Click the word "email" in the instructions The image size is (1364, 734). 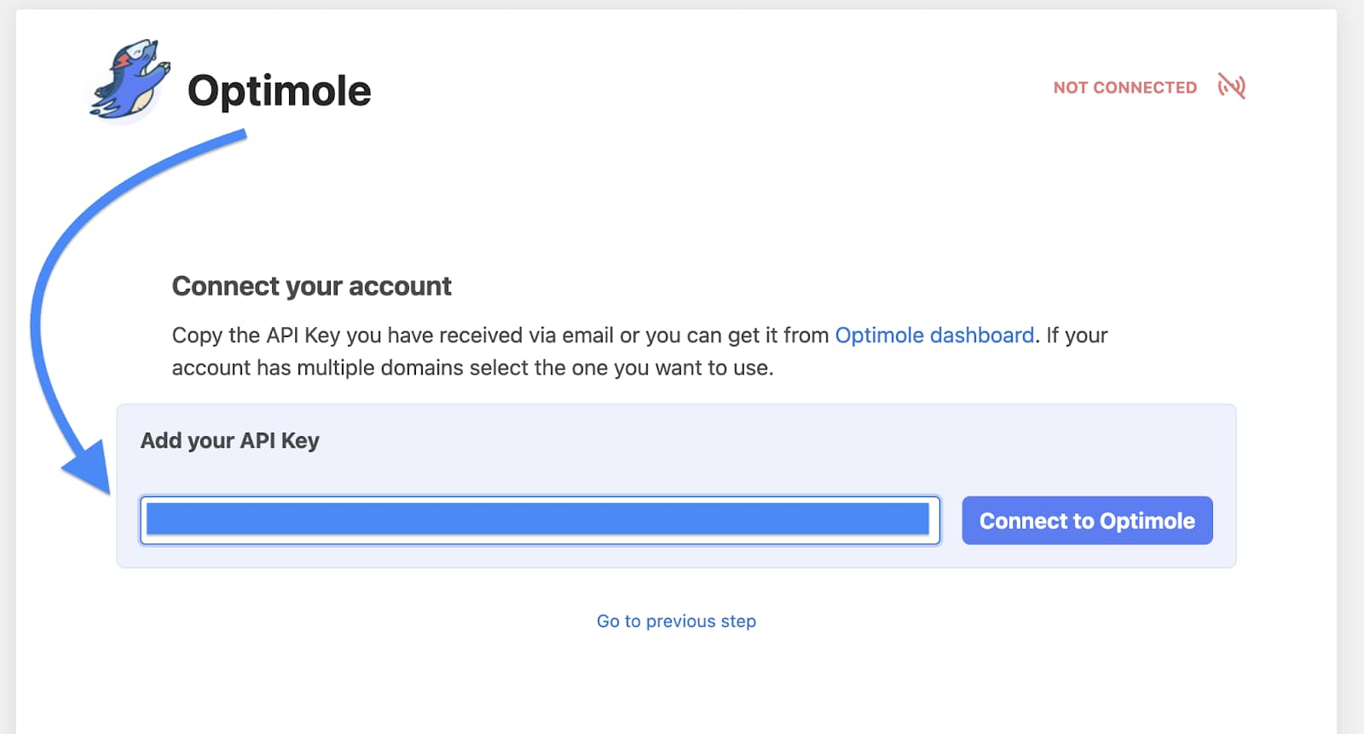587,335
